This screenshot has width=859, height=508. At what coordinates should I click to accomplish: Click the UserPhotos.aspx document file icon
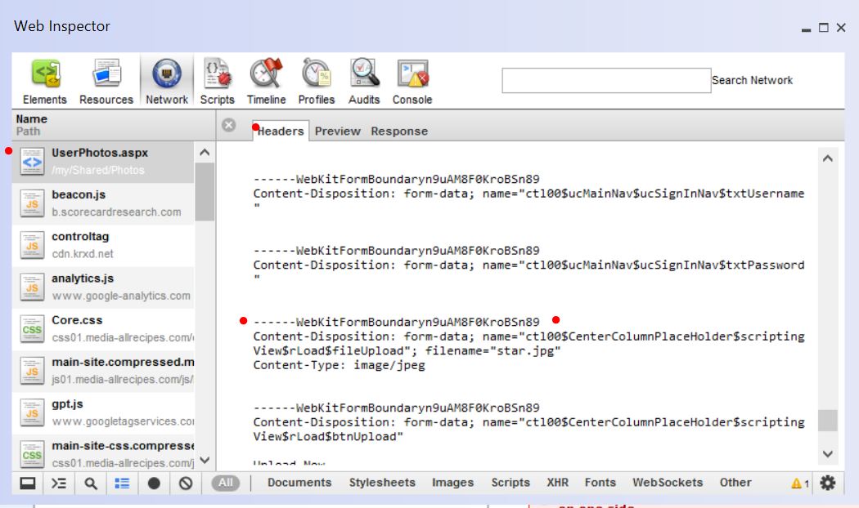coord(33,162)
